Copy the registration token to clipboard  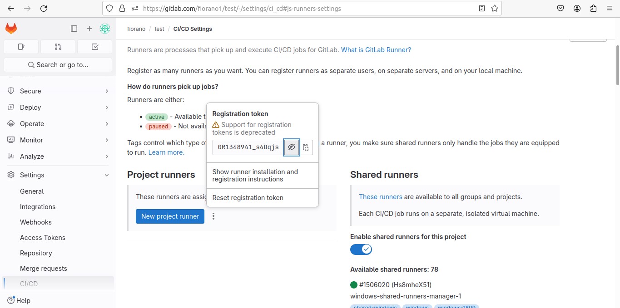pos(306,147)
